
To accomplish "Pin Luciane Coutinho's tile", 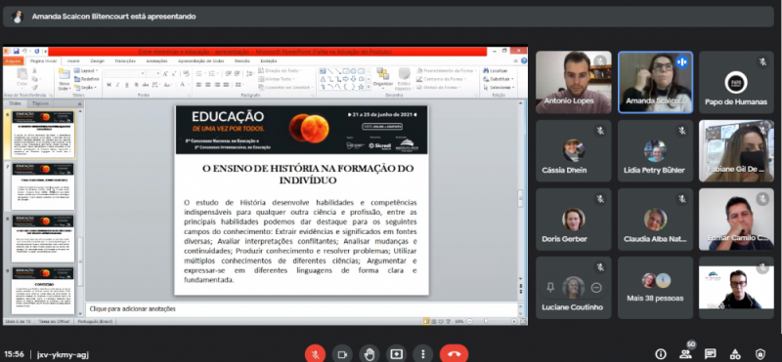I will [550, 287].
